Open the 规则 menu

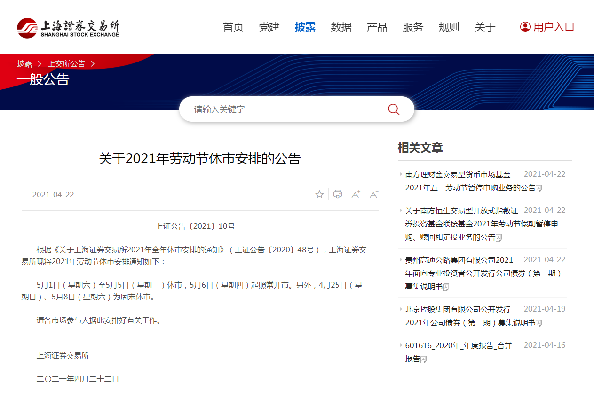(449, 27)
